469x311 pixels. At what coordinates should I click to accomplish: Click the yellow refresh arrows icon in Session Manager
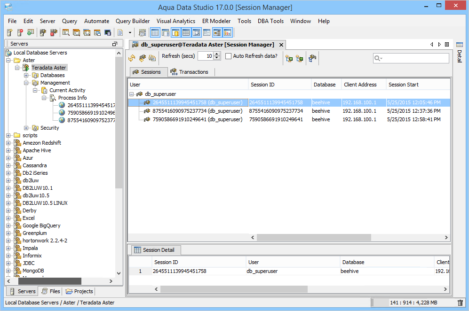coord(132,58)
